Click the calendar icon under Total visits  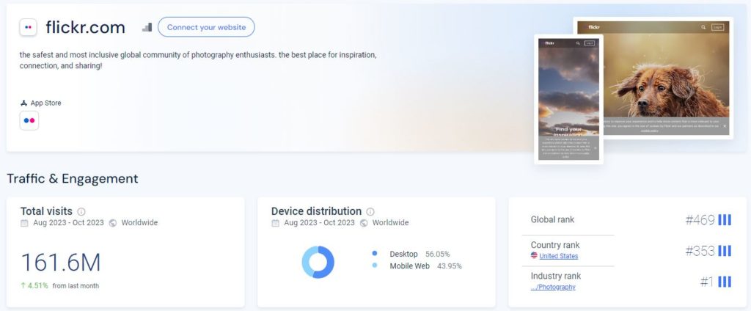click(24, 223)
